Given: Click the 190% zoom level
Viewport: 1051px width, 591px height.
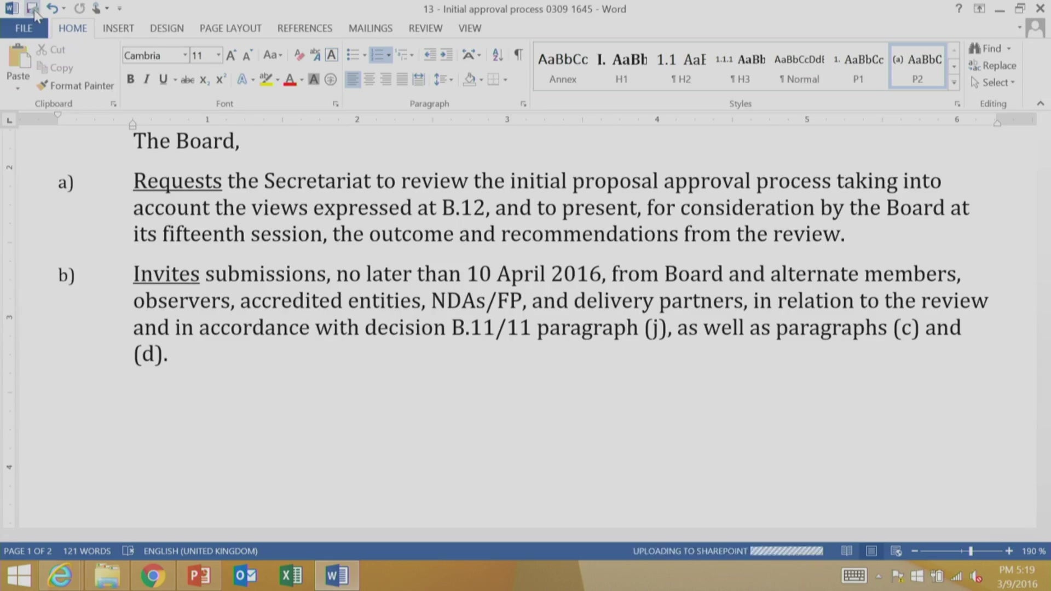Looking at the screenshot, I should (1033, 551).
